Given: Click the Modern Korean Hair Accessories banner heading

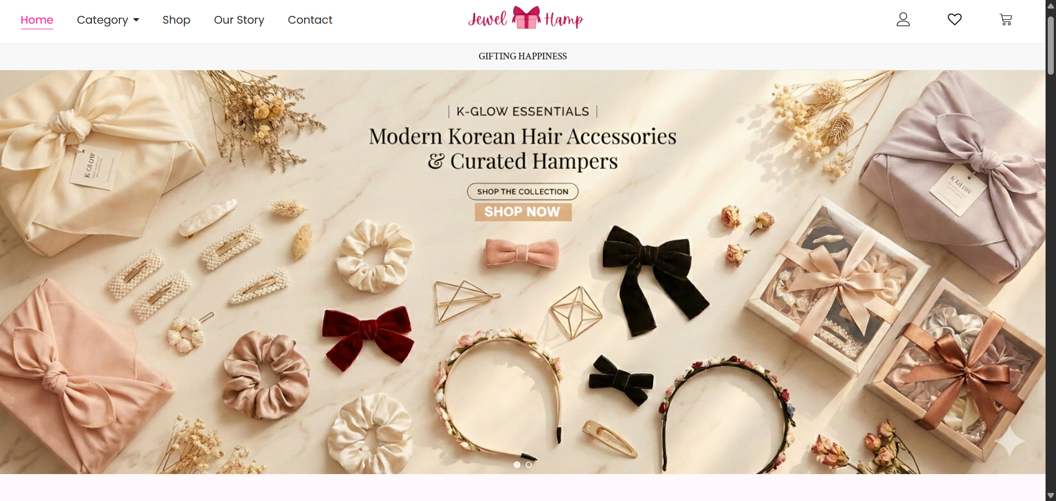Looking at the screenshot, I should click(x=523, y=148).
